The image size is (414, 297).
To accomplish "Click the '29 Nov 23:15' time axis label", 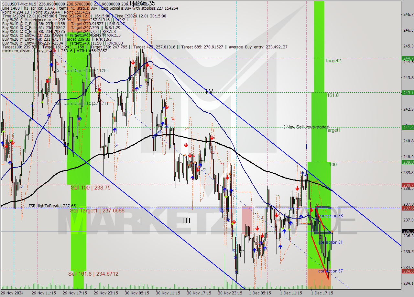I will 106,293.
